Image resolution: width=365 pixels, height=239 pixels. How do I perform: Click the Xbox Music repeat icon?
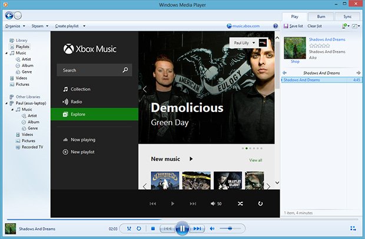click(x=260, y=204)
